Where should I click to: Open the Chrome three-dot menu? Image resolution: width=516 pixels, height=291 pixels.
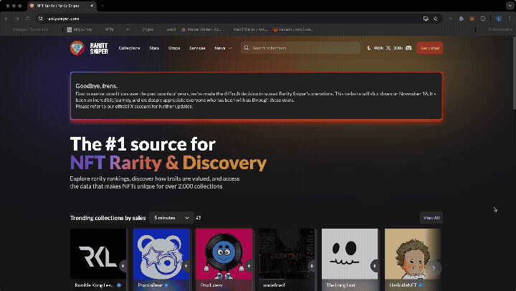pos(510,19)
